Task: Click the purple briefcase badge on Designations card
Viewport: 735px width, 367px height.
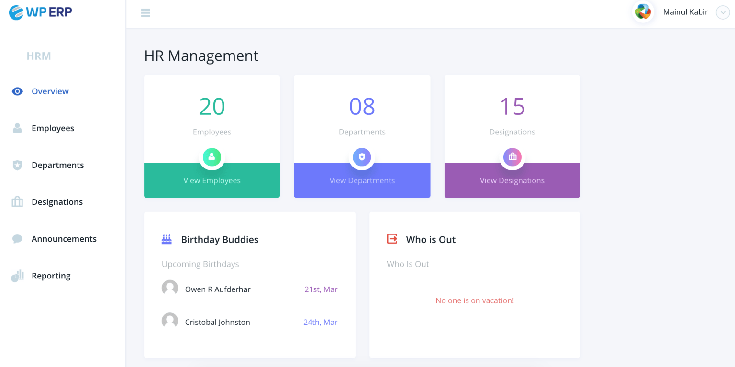Action: pos(512,157)
